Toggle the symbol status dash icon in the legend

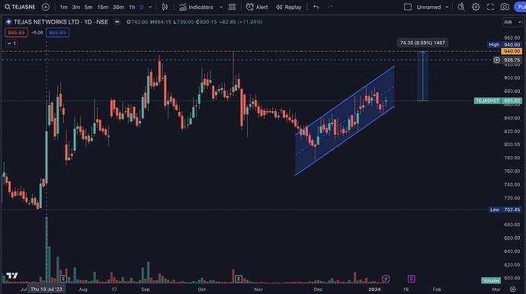tap(117, 22)
